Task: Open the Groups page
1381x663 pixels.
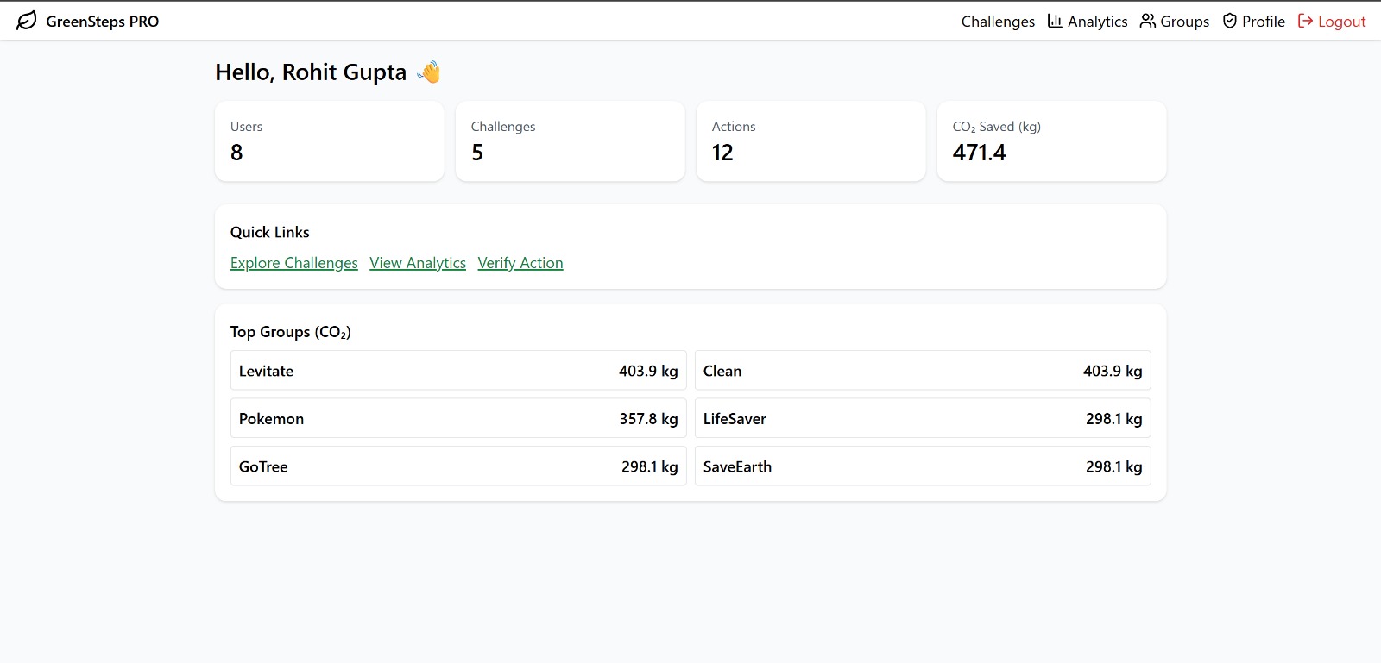Action: pos(1184,22)
